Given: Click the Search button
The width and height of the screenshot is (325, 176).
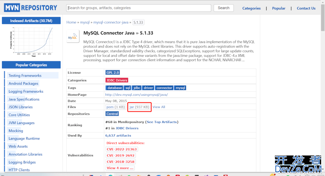Looking at the screenshot, I should [224, 8].
